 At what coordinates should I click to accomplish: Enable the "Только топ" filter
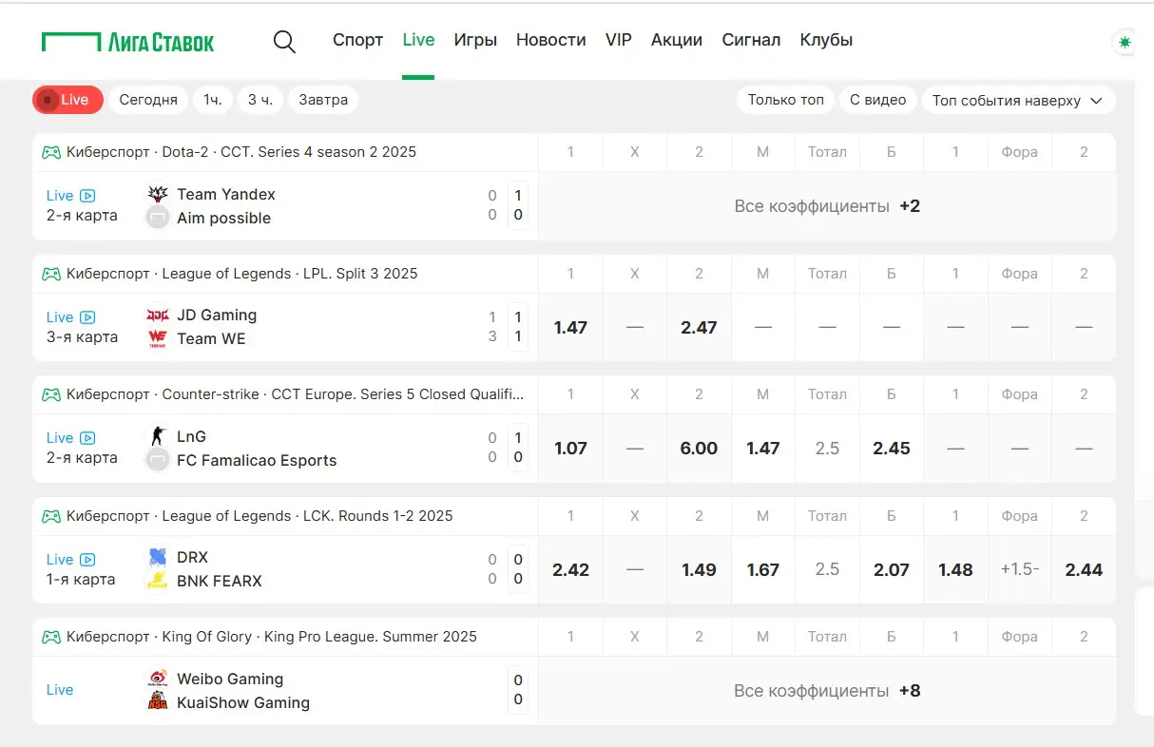[785, 100]
